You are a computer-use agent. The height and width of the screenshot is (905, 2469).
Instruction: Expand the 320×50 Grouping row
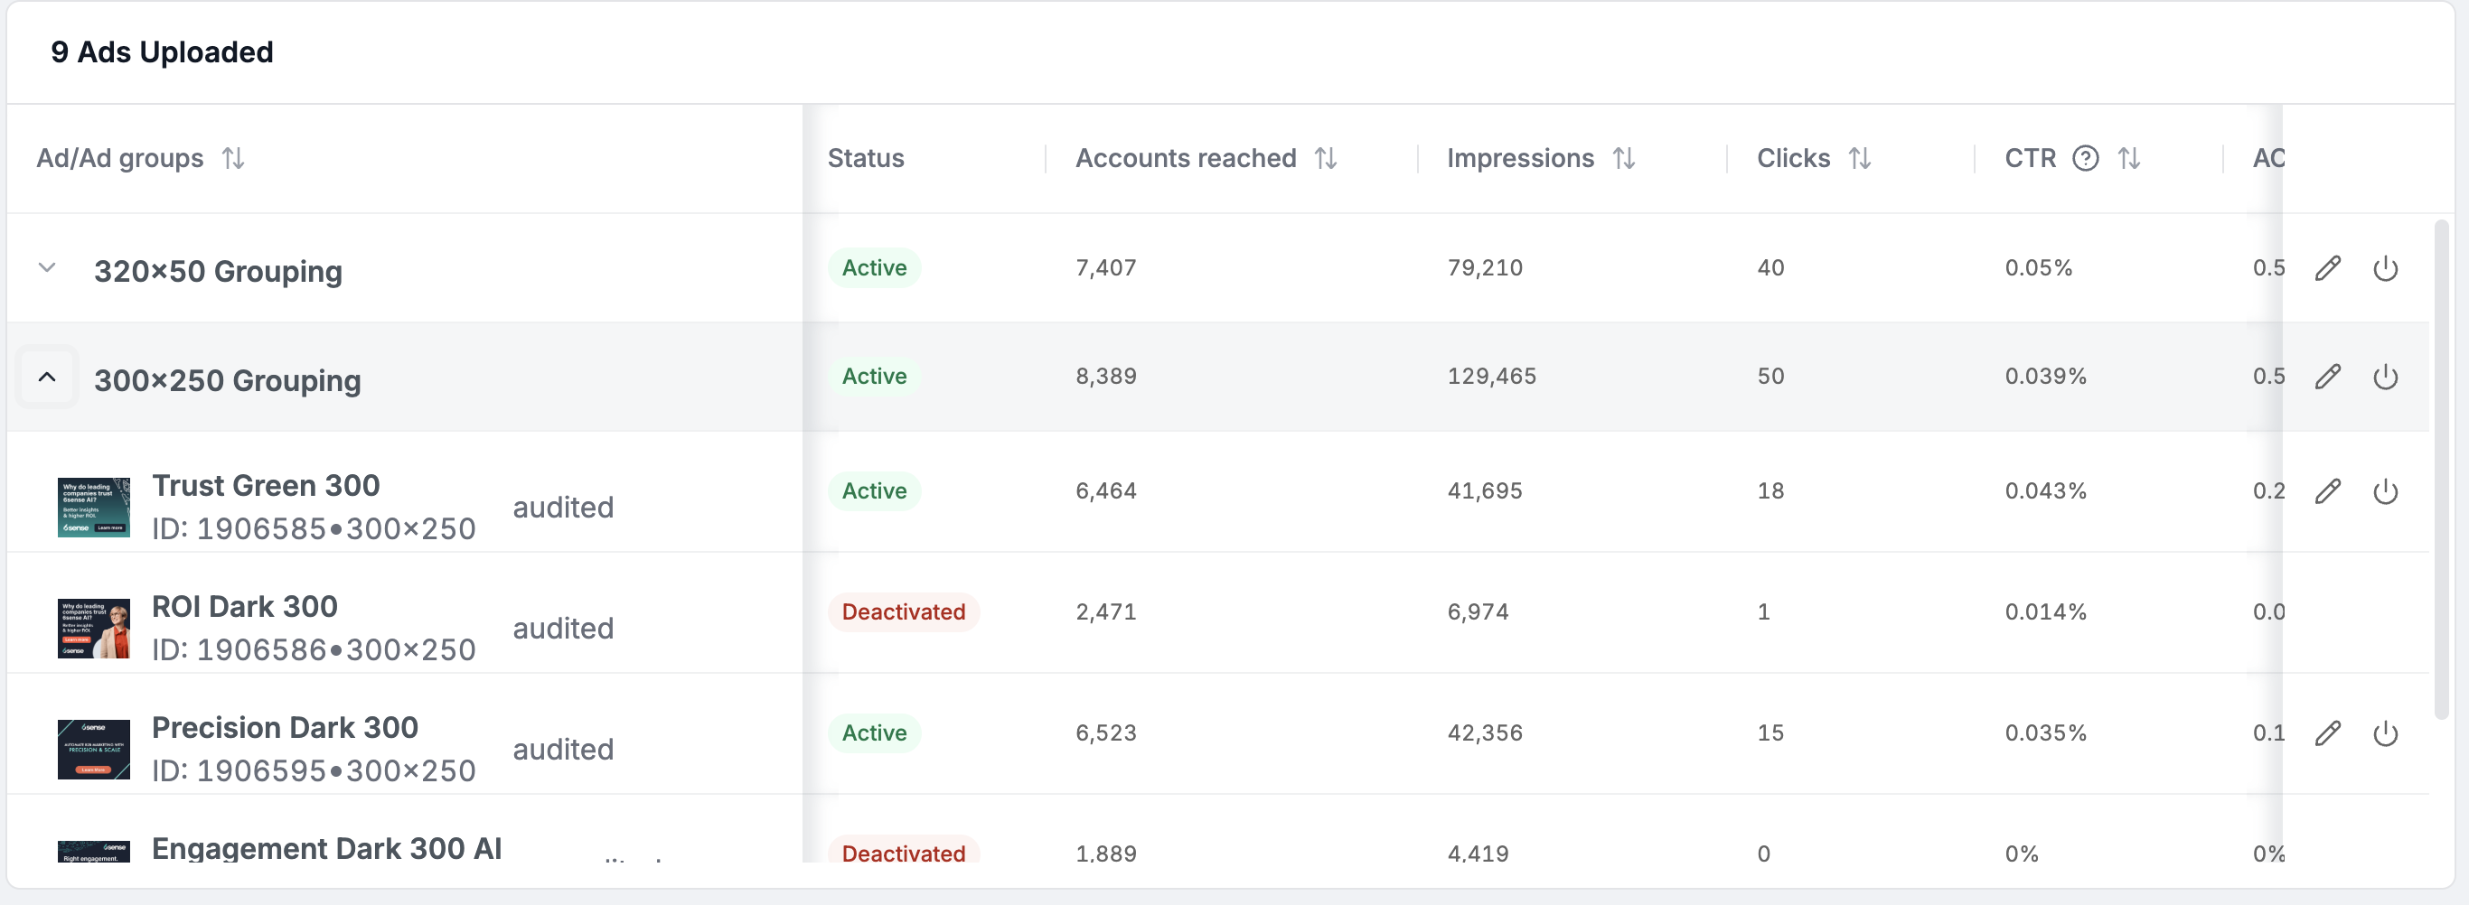click(x=47, y=268)
